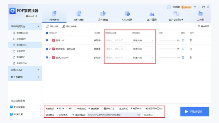Select 文件转TXT in the sidebar

(25, 57)
